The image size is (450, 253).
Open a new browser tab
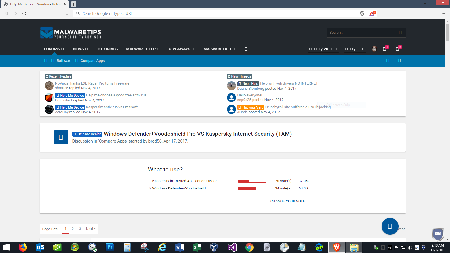click(x=74, y=4)
